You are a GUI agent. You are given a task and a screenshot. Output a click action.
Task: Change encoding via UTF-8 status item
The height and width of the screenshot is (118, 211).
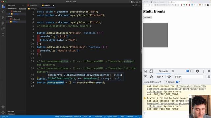tap(85, 117)
